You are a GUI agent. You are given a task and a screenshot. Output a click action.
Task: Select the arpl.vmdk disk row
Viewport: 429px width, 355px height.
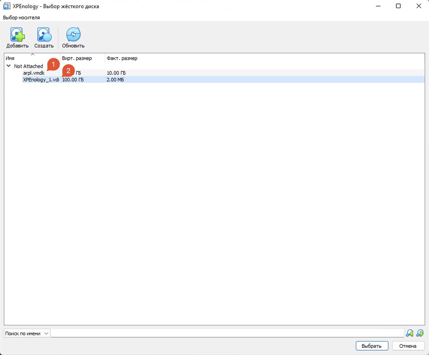click(214, 73)
